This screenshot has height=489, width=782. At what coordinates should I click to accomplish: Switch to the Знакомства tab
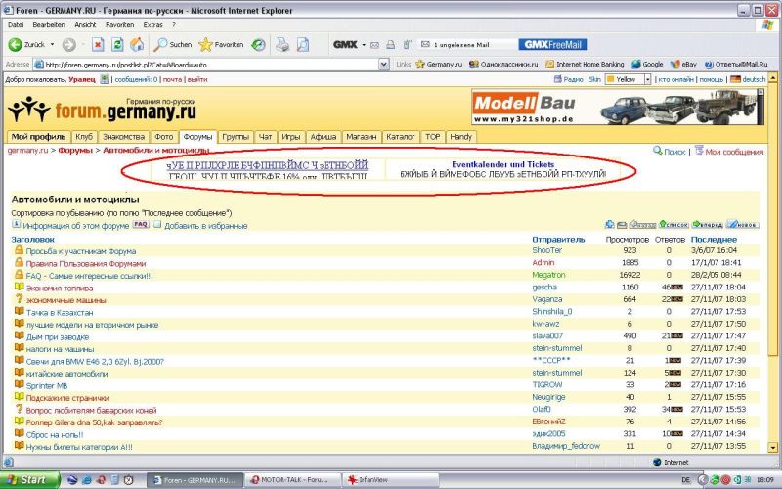click(124, 137)
